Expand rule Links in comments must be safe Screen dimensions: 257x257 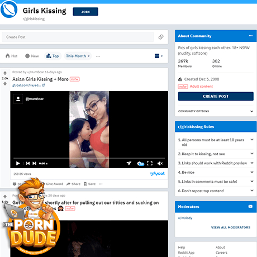[216, 182]
